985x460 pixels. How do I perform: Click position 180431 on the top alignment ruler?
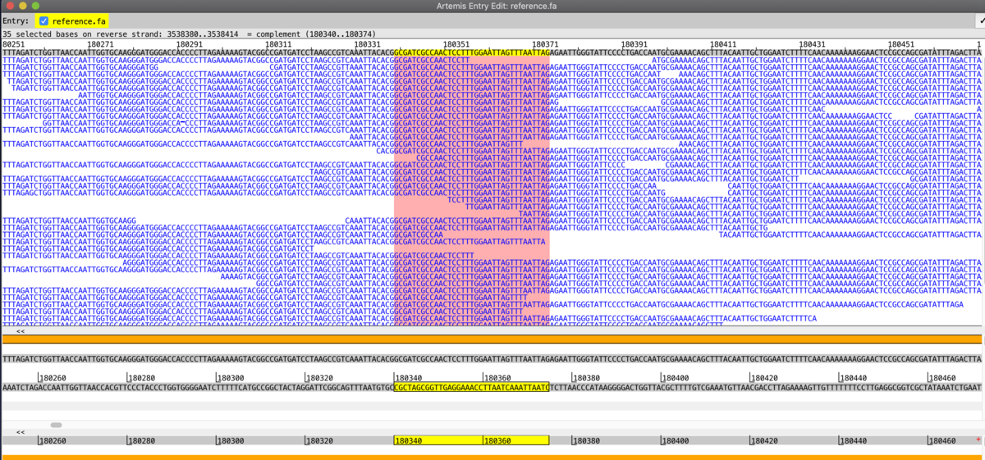click(x=813, y=44)
